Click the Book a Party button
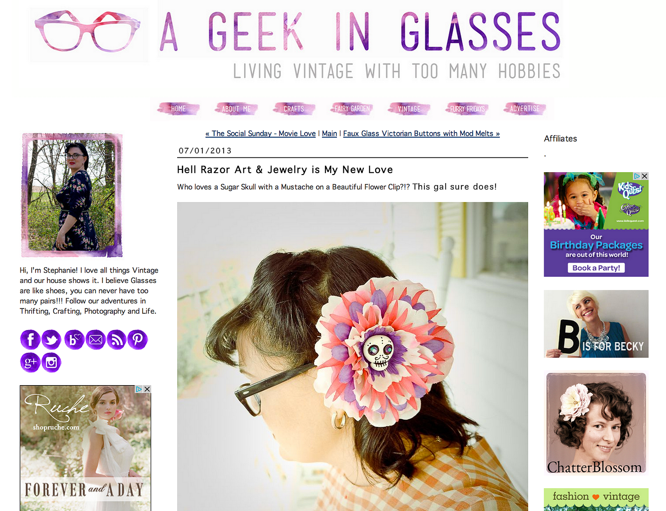 596,268
